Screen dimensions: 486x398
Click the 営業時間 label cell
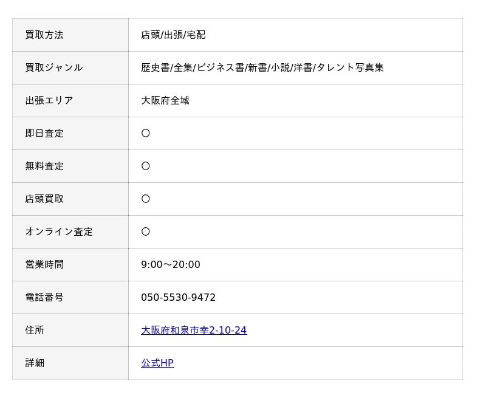pyautogui.click(x=70, y=265)
